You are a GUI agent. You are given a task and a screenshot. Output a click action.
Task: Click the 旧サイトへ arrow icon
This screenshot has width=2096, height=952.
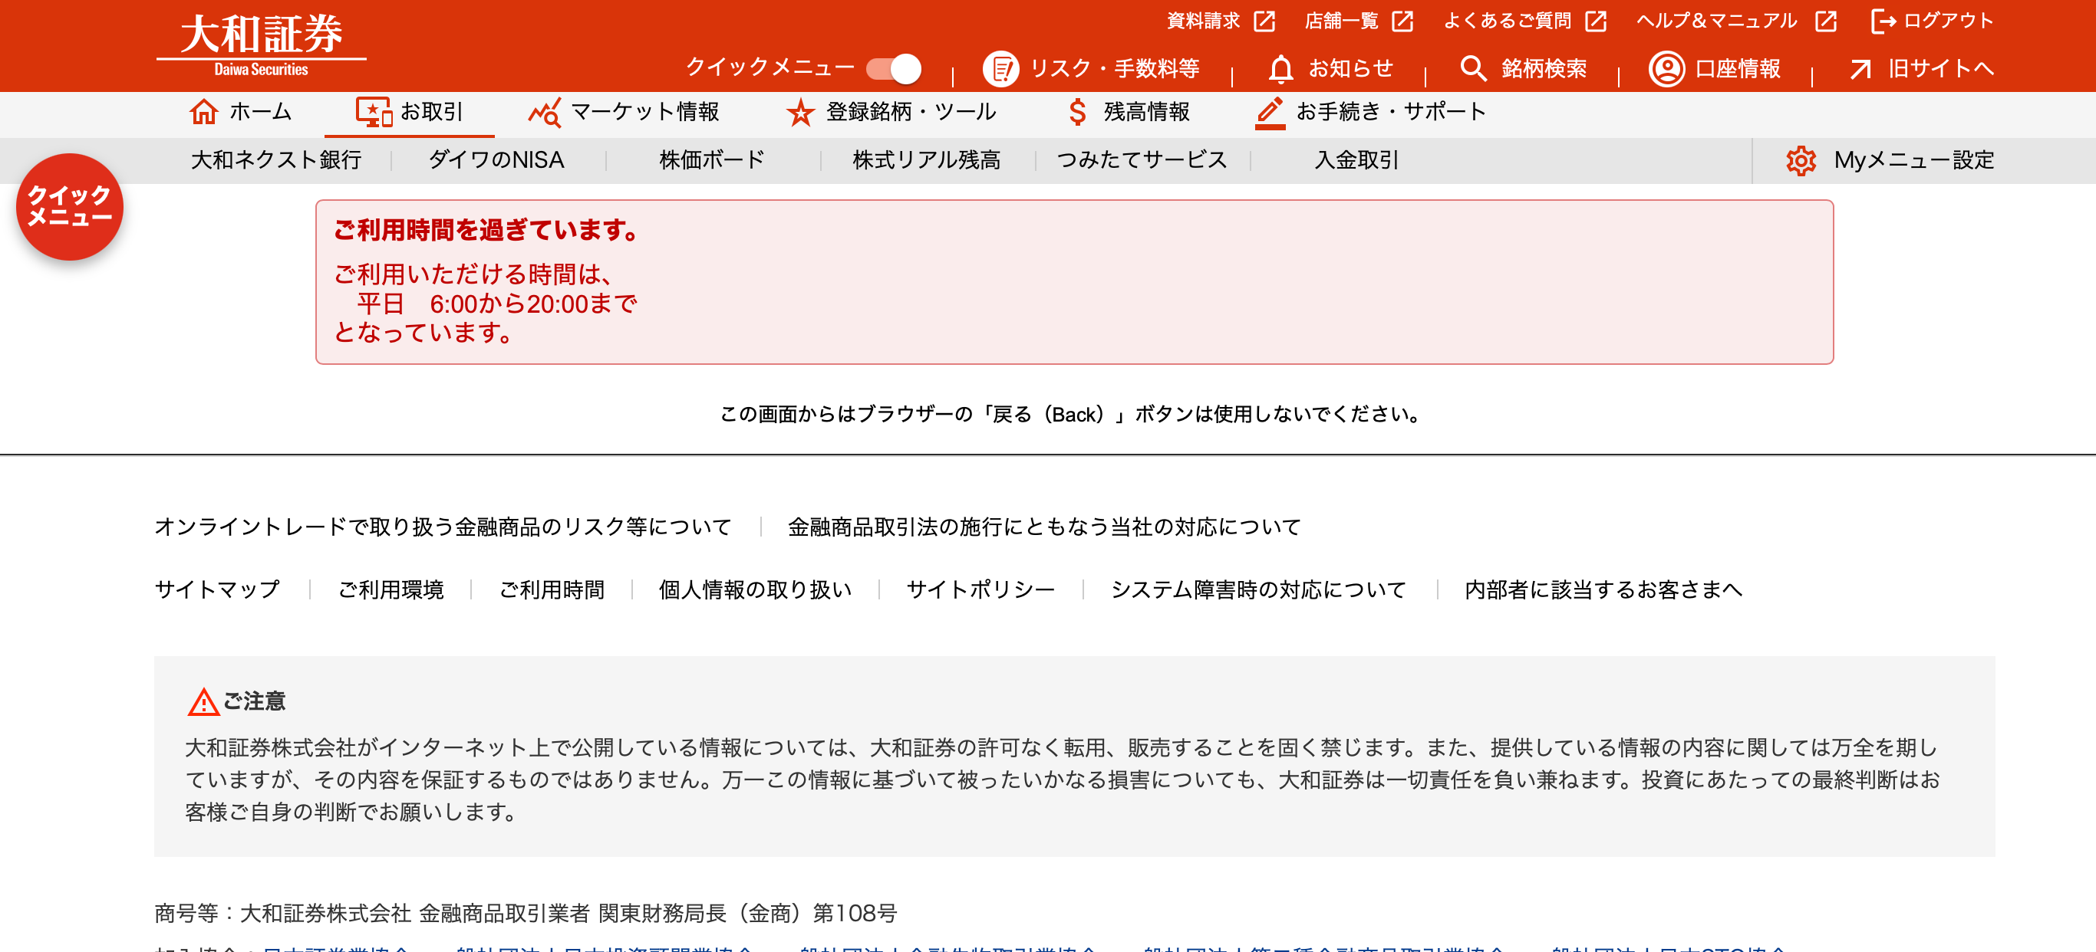pos(1860,69)
